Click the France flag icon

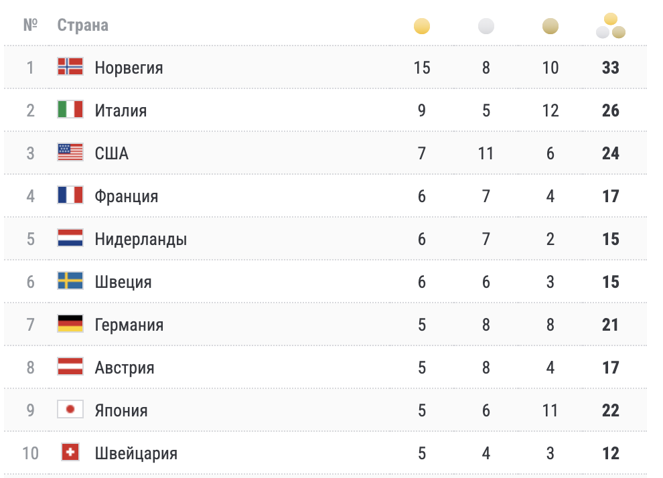pos(70,195)
